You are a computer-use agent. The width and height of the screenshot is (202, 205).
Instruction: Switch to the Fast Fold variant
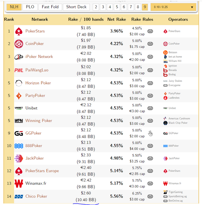click(50, 7)
